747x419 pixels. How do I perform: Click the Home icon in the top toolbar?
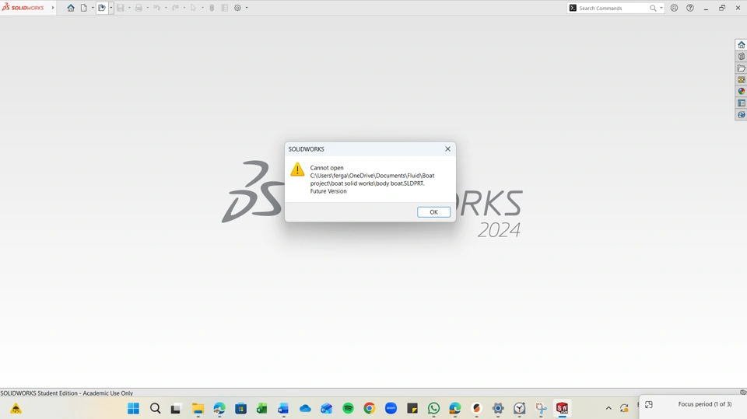coord(71,8)
